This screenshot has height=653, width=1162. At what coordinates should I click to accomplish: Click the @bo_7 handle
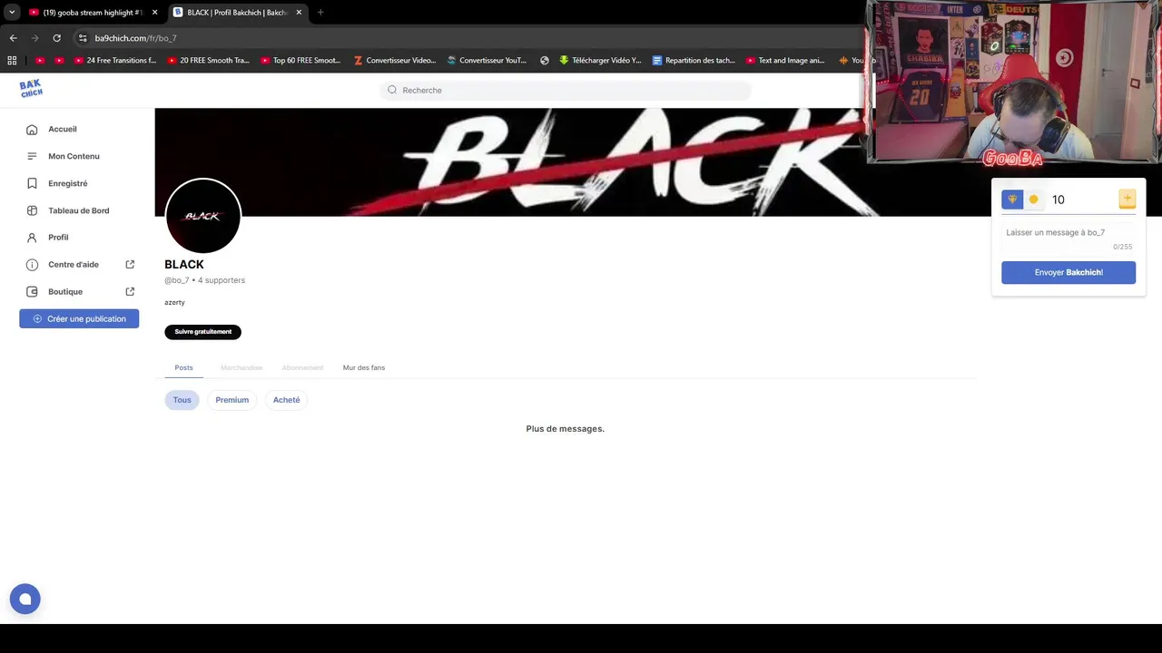point(176,280)
